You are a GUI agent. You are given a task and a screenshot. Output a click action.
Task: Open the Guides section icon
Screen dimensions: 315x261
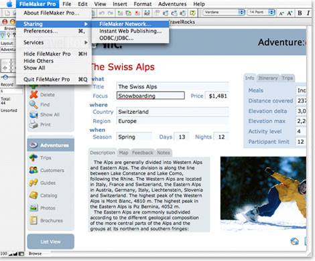tap(34, 183)
